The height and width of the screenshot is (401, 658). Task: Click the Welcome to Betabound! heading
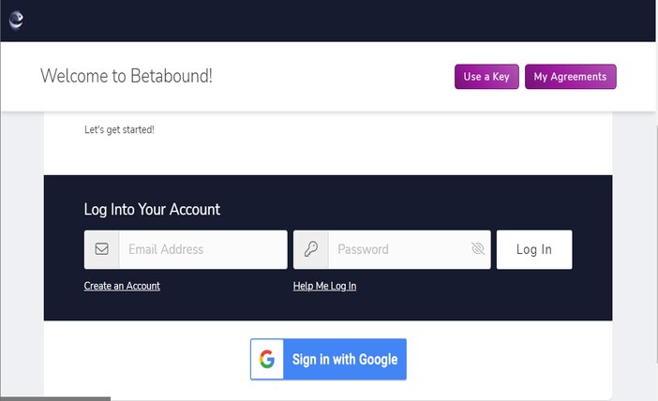pyautogui.click(x=127, y=76)
